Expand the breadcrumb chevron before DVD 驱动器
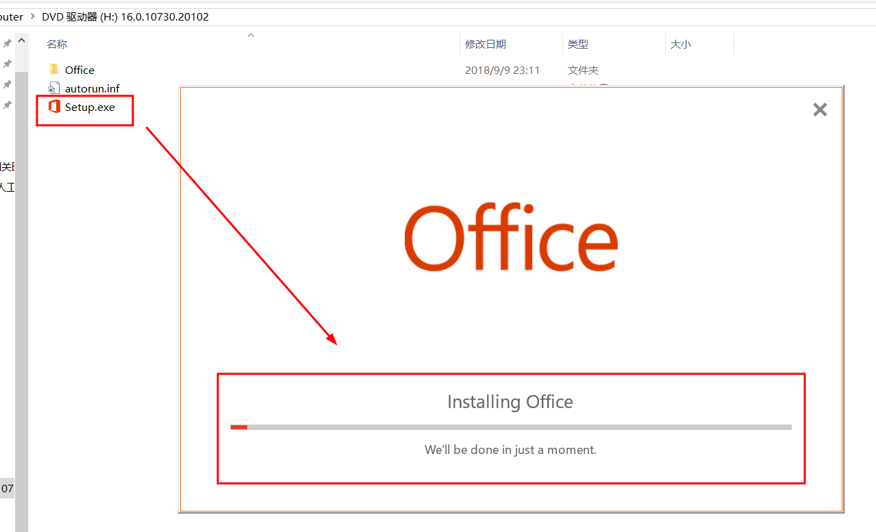This screenshot has height=532, width=876. (32, 16)
